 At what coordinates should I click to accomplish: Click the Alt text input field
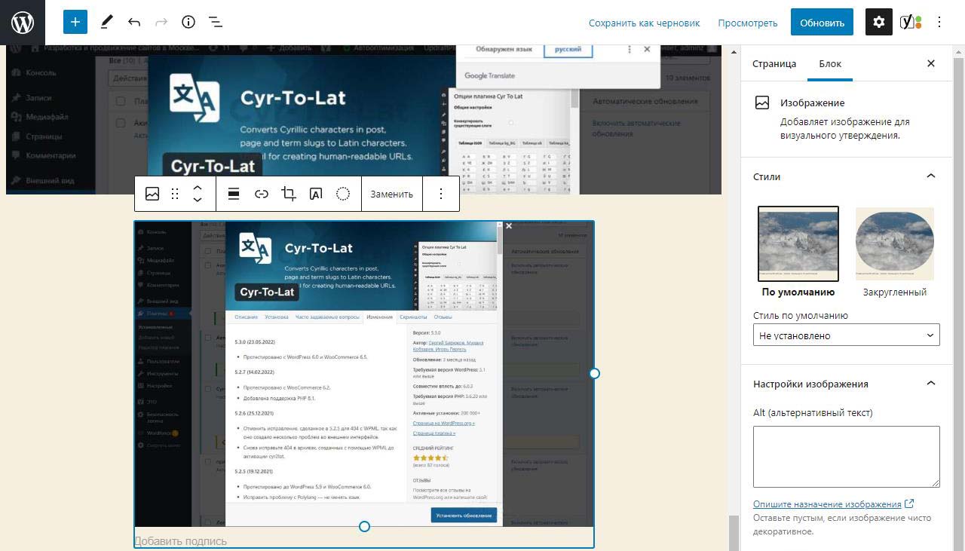(x=846, y=456)
